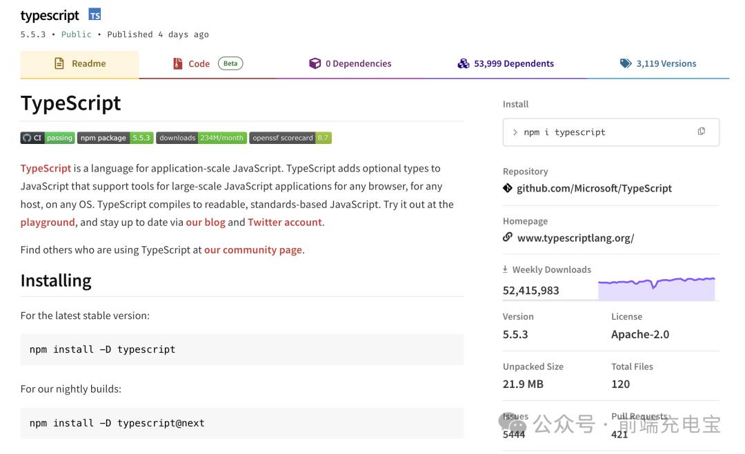Screen dimensions: 745x454
Task: Click the Total Files label
Action: point(632,367)
